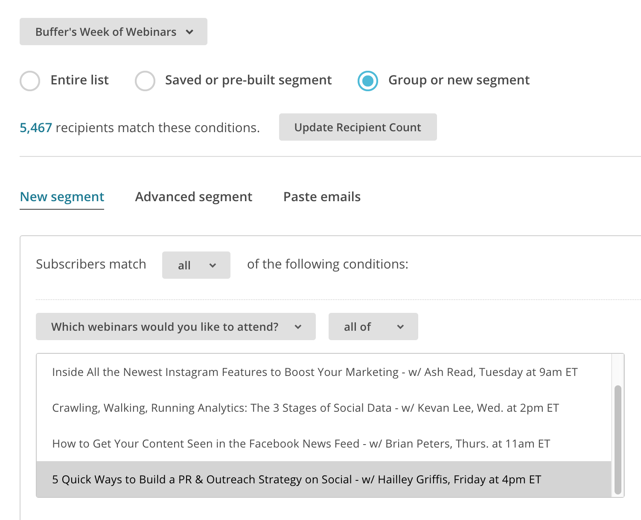
Task: Open the "all of" condition dropdown
Action: [373, 326]
